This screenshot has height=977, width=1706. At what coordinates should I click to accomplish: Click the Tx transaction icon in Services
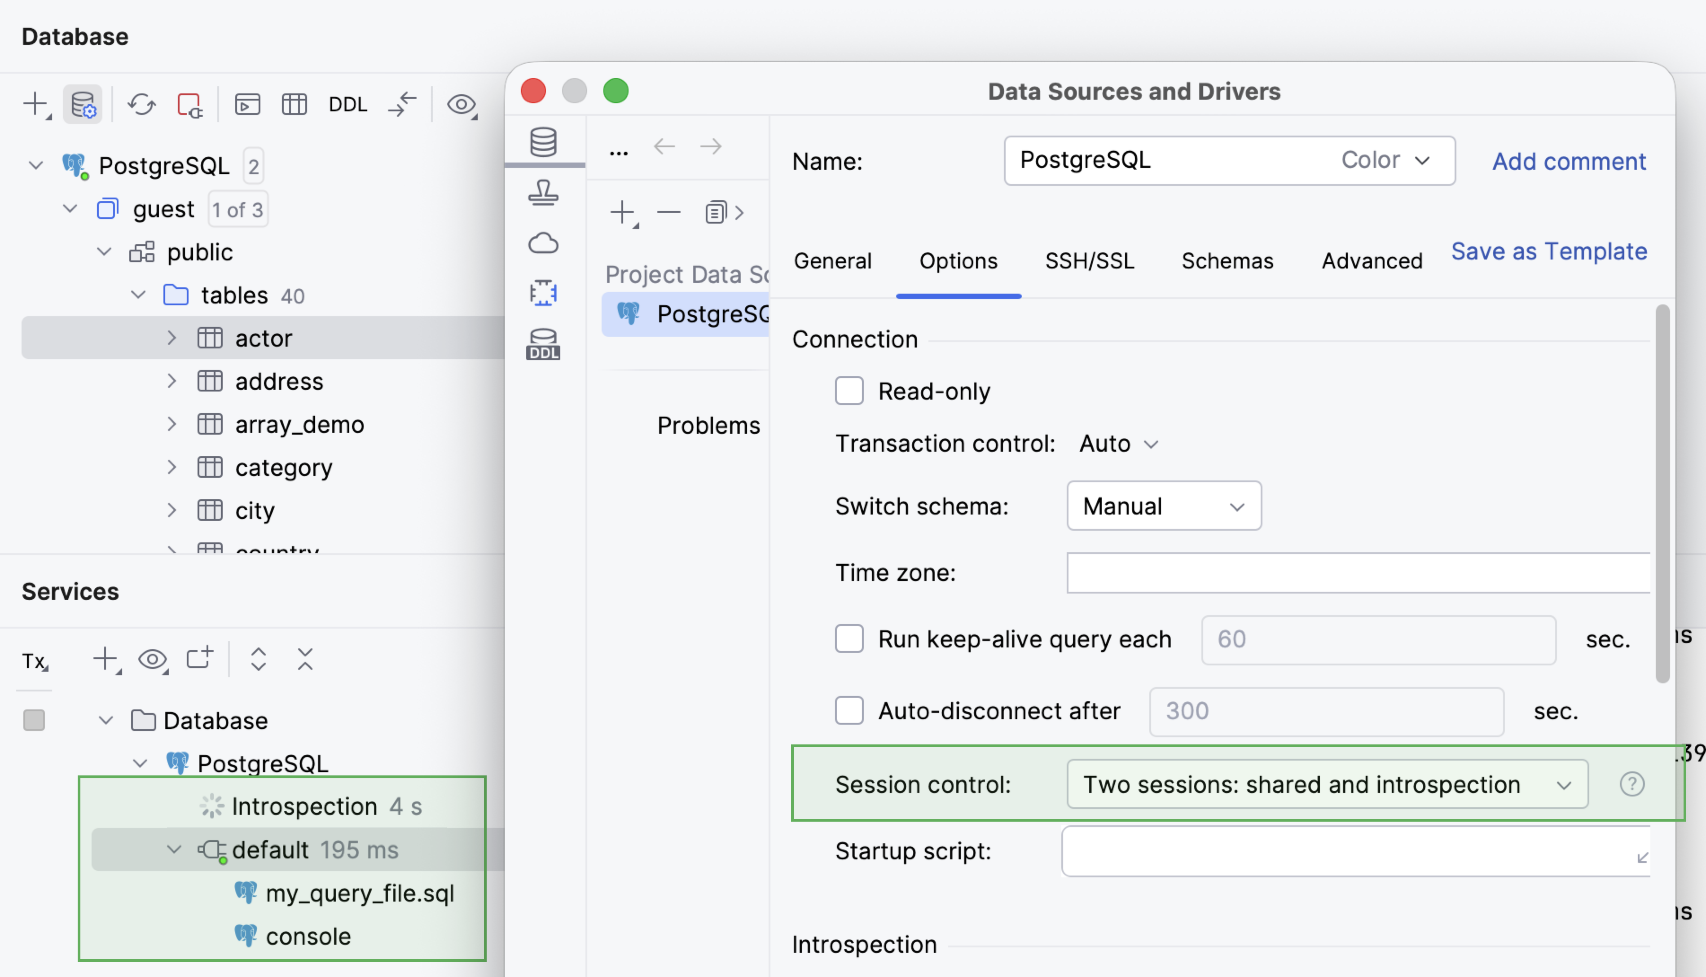[35, 662]
